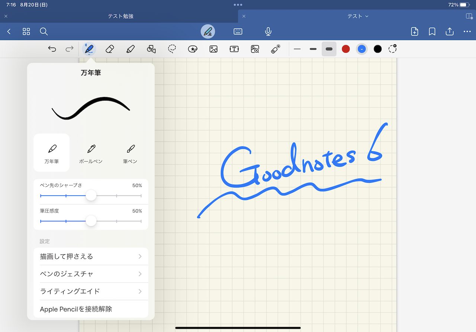Choose ボールペン pen type
This screenshot has width=476, height=332.
pyautogui.click(x=91, y=153)
